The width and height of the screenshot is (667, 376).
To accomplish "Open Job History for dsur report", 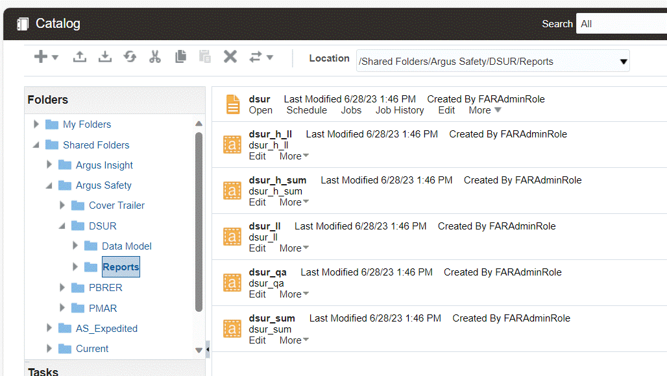I will 400,110.
